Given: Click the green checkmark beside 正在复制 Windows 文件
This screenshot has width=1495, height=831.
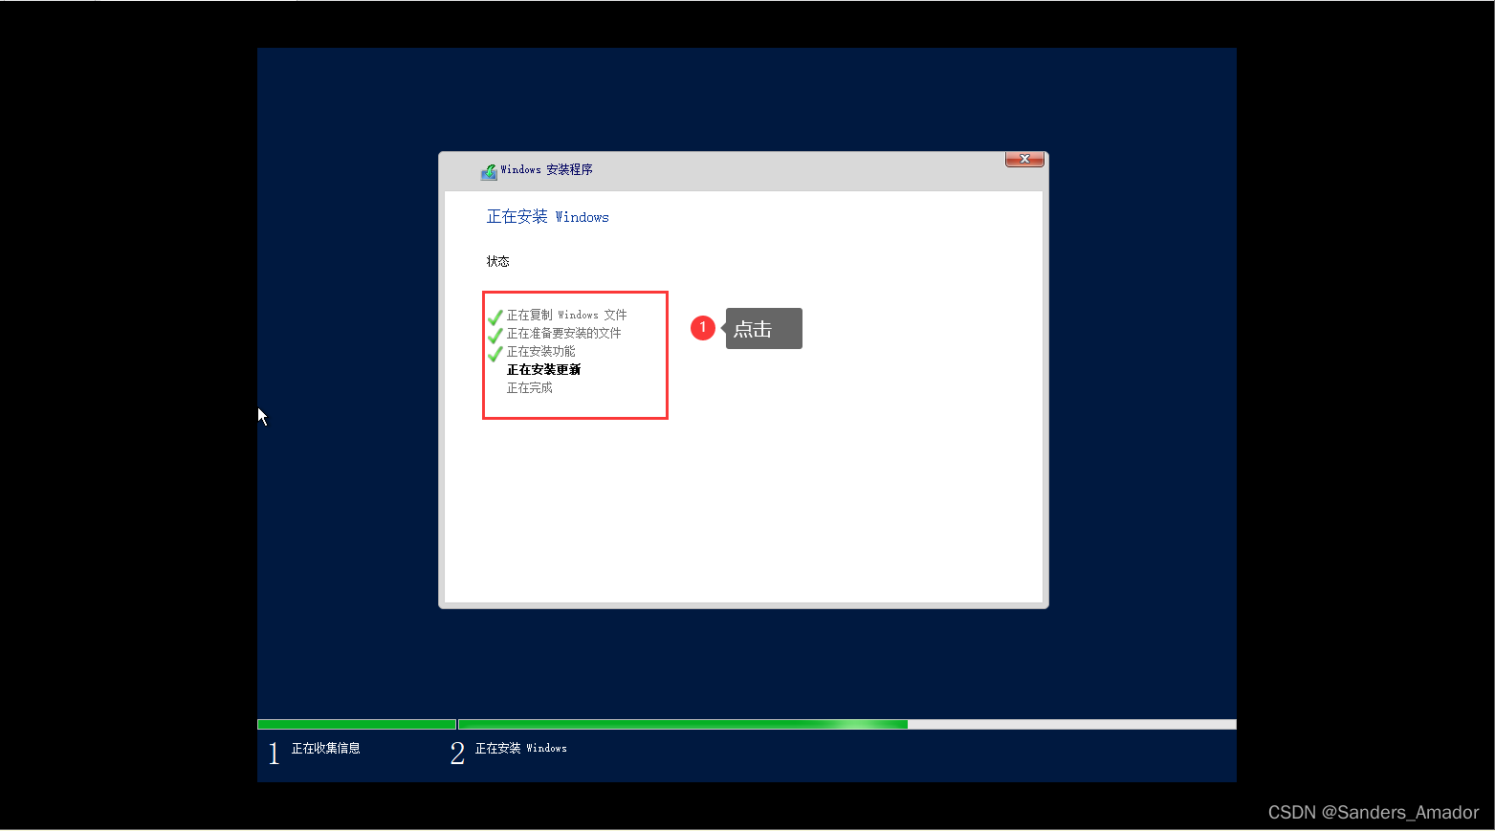Looking at the screenshot, I should coord(495,317).
